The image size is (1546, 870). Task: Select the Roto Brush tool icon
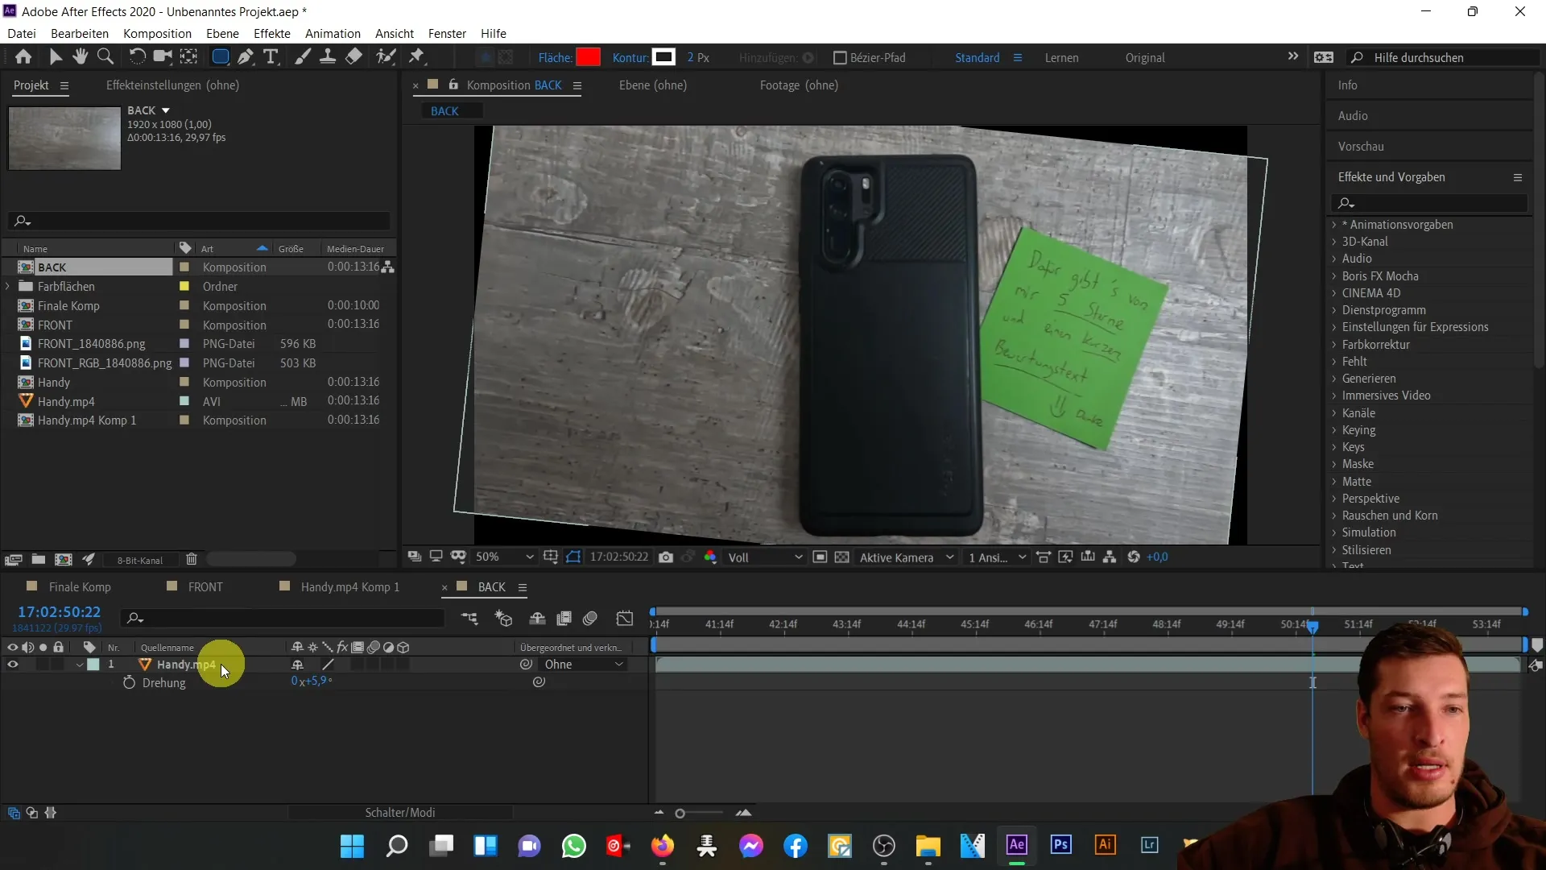pos(386,56)
